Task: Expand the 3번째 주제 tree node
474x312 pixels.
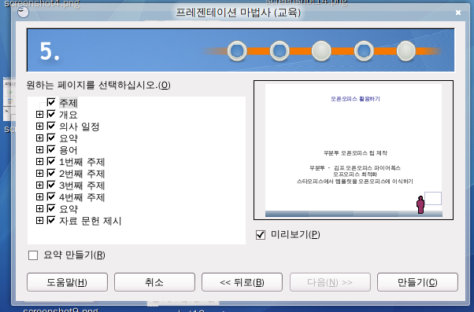Action: tap(39, 185)
